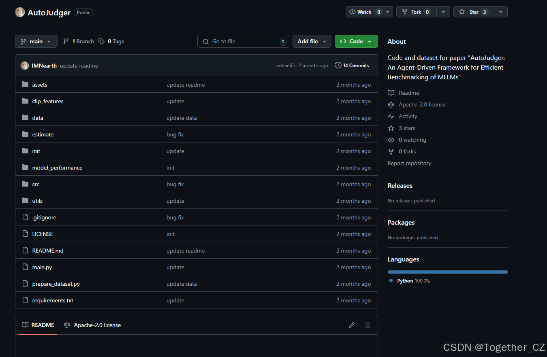Click the Activity pulse icon in About
The width and height of the screenshot is (547, 357).
click(391, 116)
